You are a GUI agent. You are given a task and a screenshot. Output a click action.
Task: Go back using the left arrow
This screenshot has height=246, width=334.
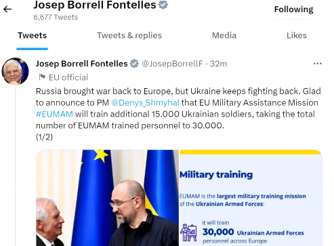[7, 9]
